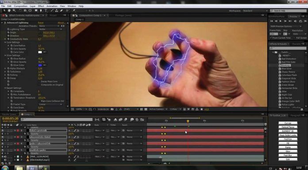Select the Eraser tool

(x=62, y=11)
